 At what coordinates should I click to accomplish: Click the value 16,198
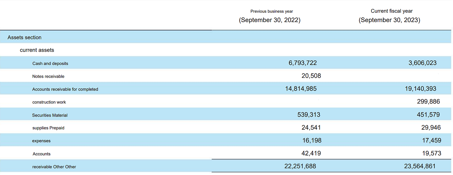[312, 140]
